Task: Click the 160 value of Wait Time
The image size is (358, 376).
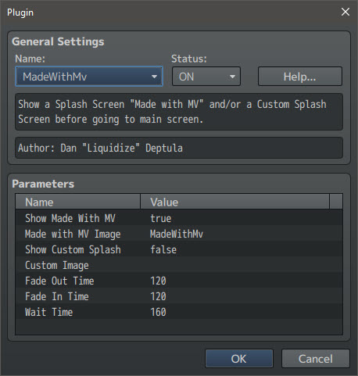Action: (x=158, y=312)
